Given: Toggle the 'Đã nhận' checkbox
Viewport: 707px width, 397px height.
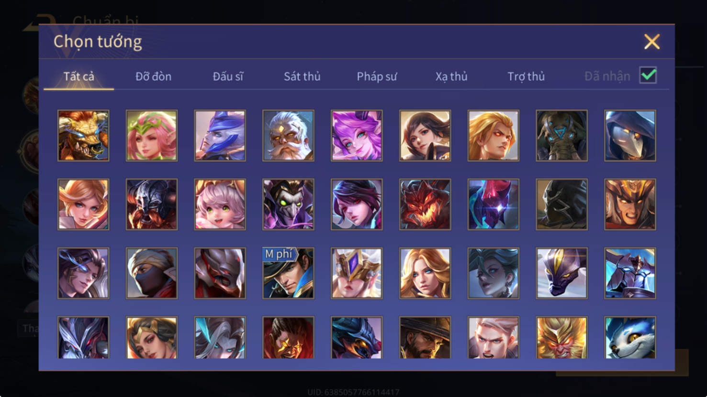Looking at the screenshot, I should [x=648, y=75].
